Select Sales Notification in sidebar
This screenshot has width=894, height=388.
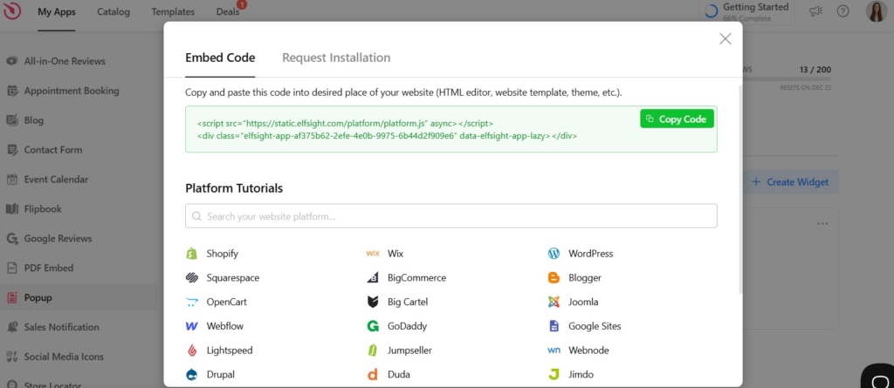pos(62,327)
